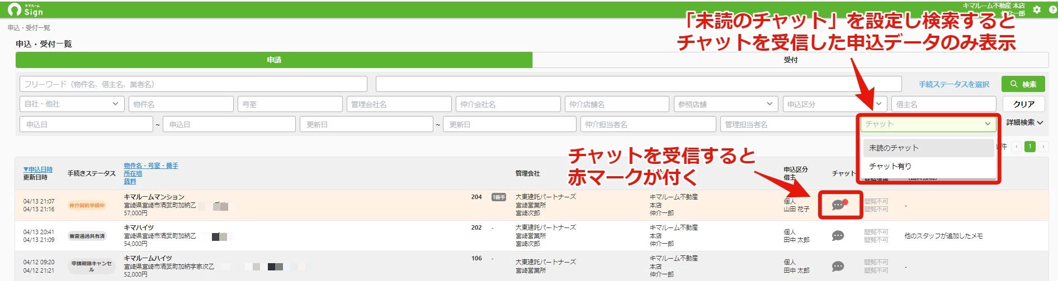The width and height of the screenshot is (1058, 281).
Task: Click the green 検索 search button
Action: [1023, 84]
